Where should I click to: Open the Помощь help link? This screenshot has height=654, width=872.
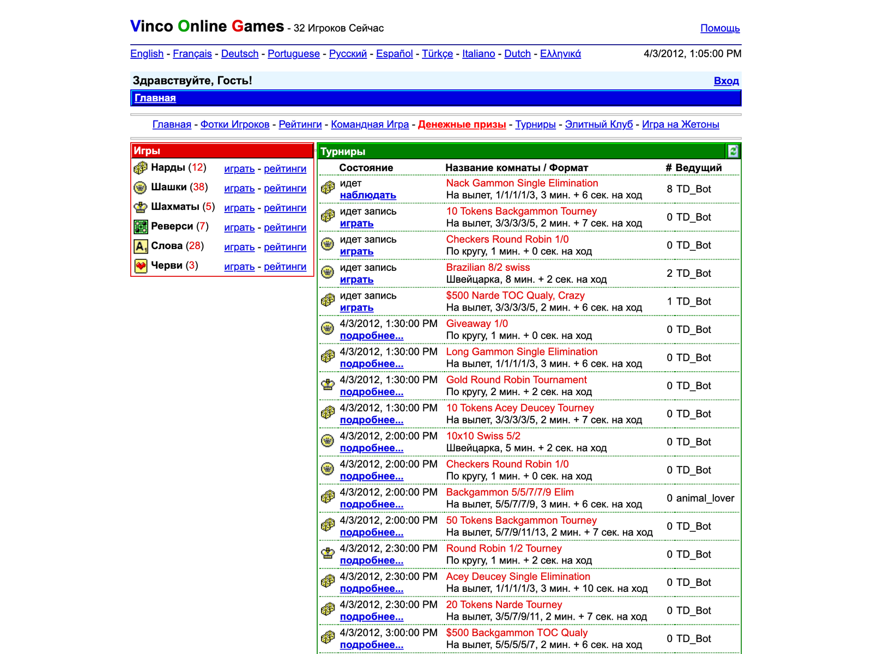720,28
